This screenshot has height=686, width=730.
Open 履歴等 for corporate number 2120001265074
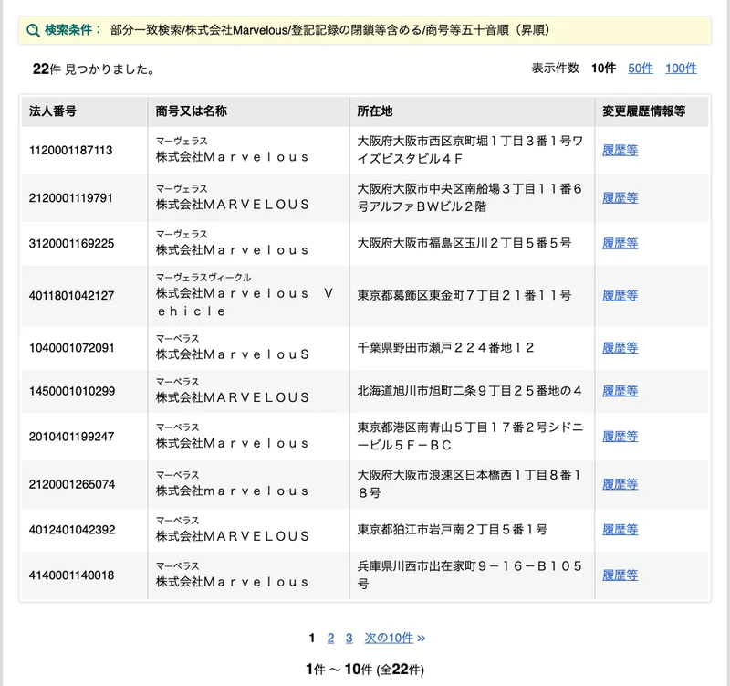(x=620, y=484)
